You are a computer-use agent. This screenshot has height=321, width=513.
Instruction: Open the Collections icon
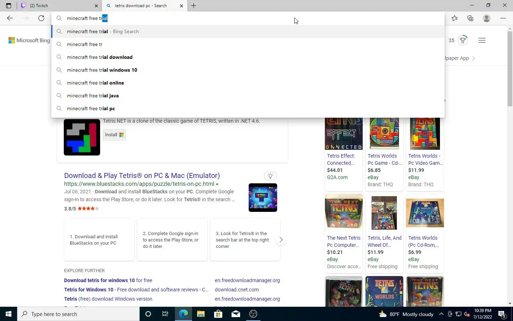point(470,18)
